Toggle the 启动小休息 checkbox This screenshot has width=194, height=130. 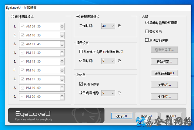point(81,84)
